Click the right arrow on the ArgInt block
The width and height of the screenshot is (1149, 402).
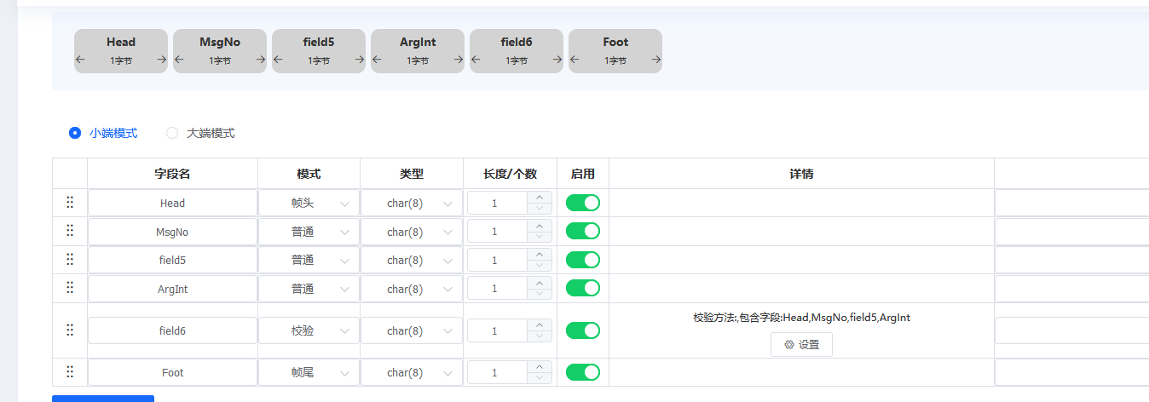pos(459,60)
